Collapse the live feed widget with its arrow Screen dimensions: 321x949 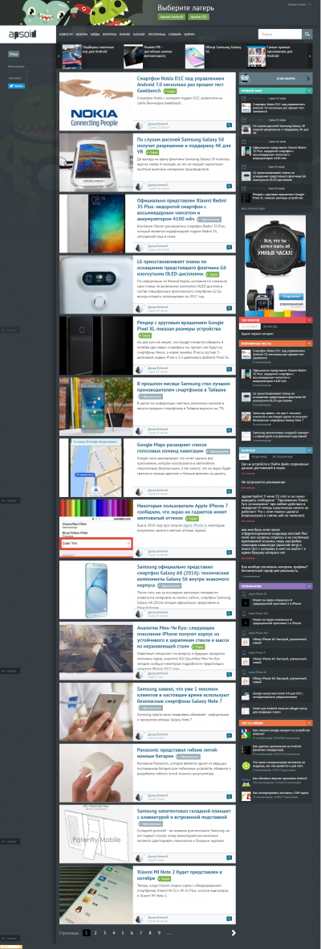310,91
